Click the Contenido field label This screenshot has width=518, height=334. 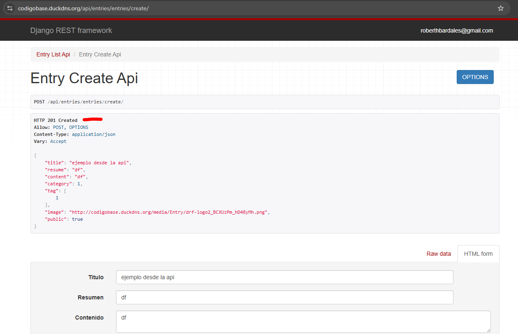[89, 318]
